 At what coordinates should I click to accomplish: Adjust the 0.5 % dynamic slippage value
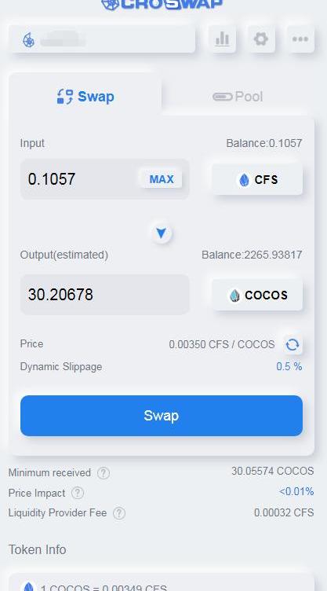tap(289, 366)
